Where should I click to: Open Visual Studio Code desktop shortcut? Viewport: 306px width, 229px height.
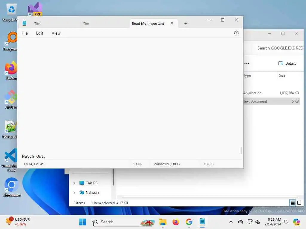click(x=10, y=160)
